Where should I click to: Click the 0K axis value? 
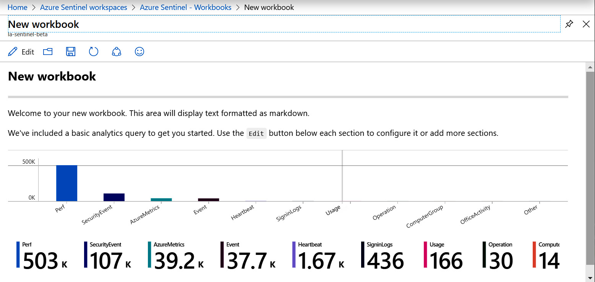click(32, 198)
